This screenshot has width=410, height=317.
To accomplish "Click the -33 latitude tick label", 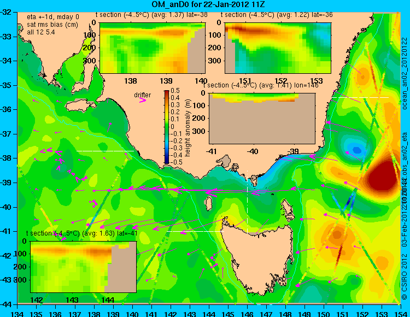I will coord(6,37).
